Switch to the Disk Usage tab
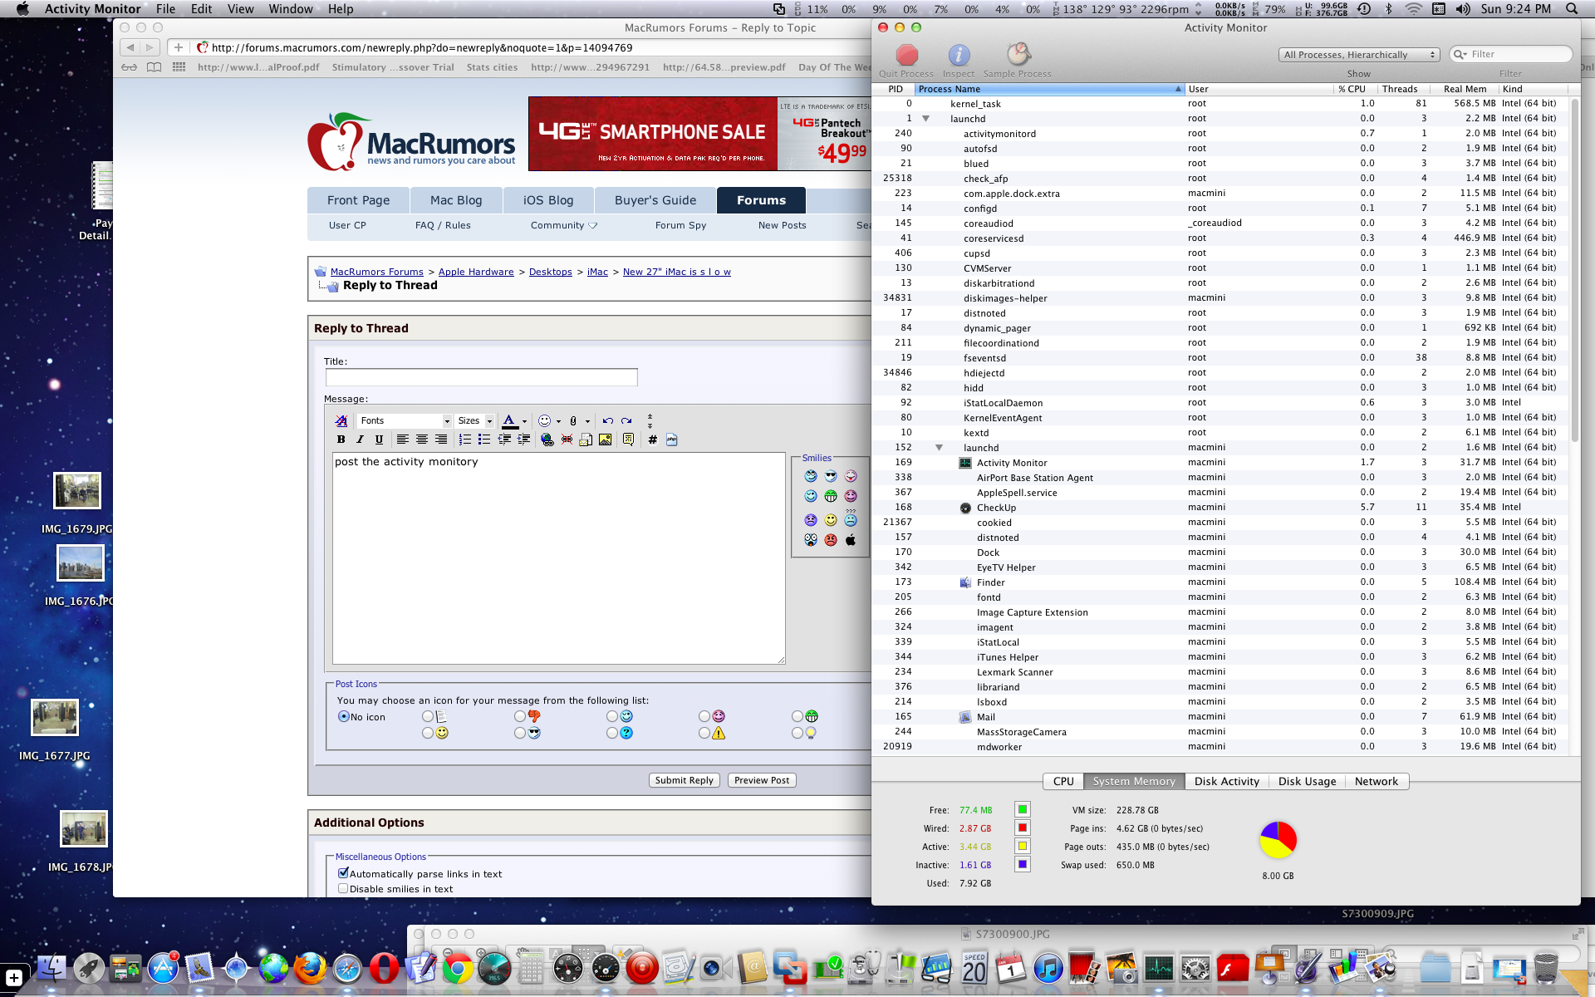This screenshot has height=997, width=1595. click(x=1307, y=781)
